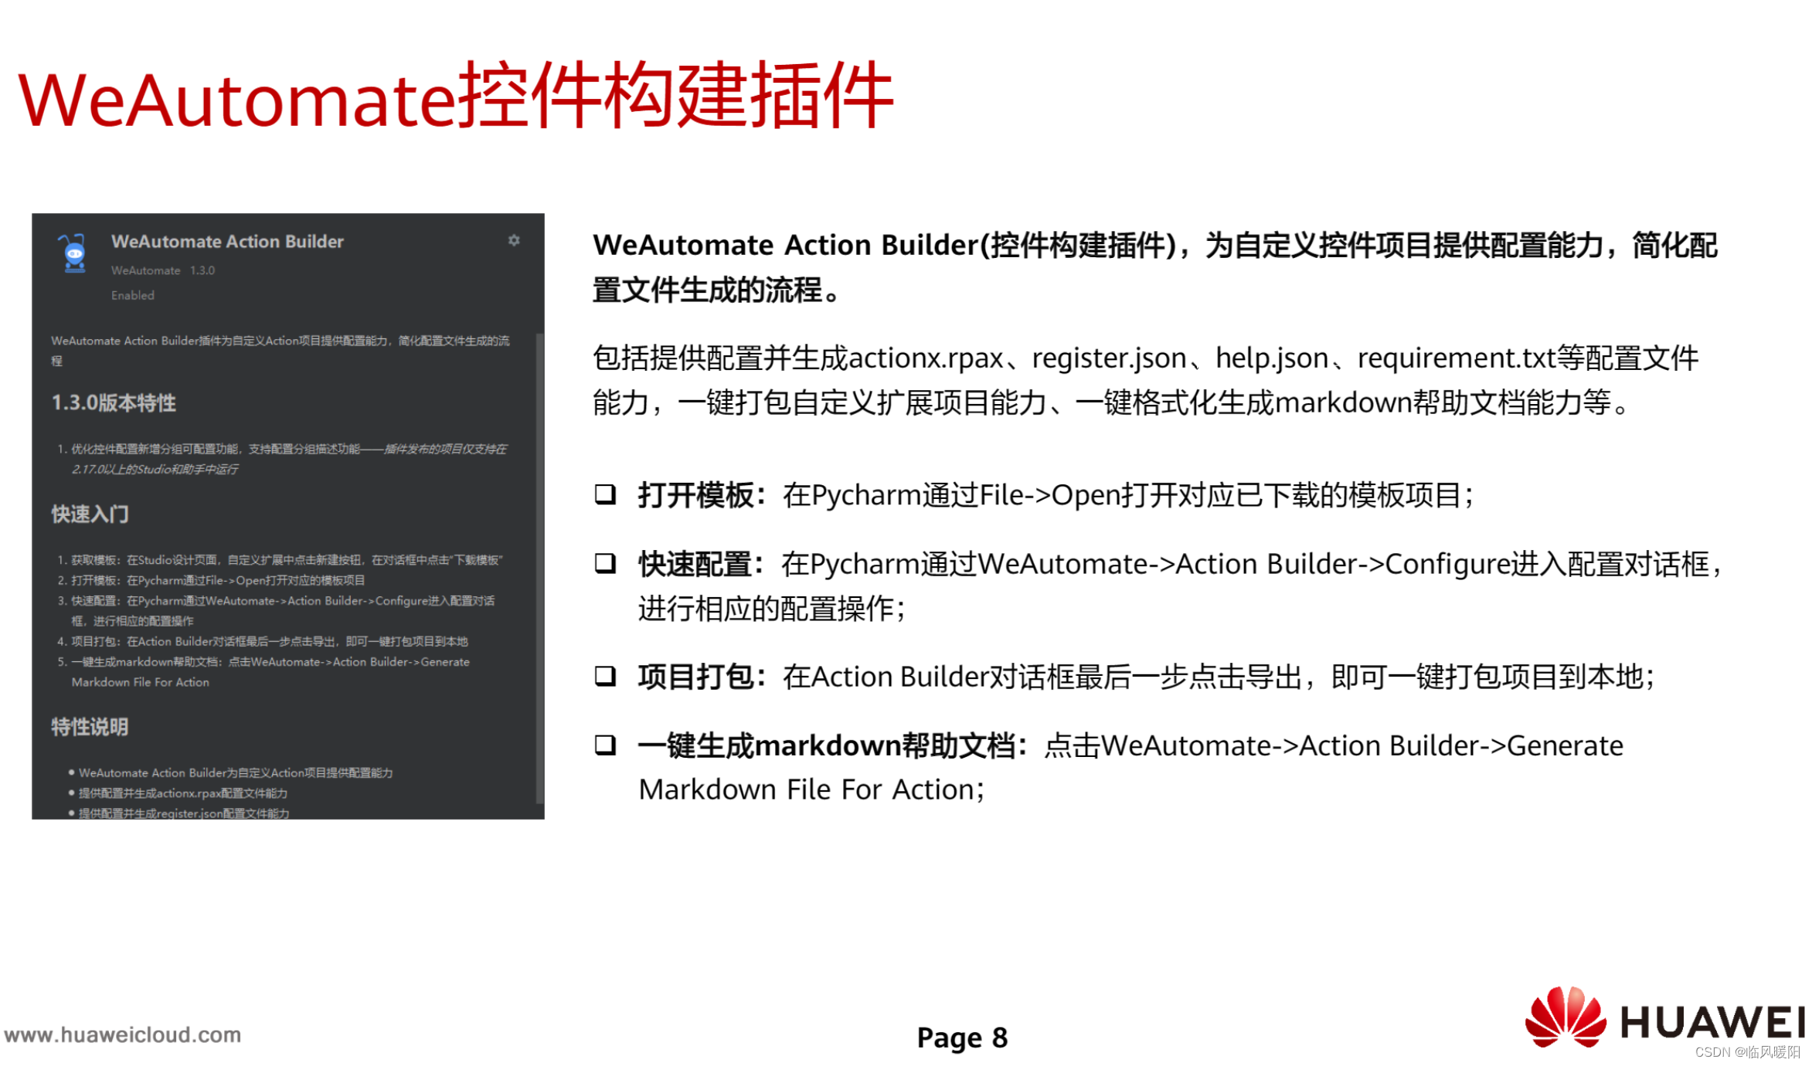Click the Enabled status label

pyautogui.click(x=132, y=295)
